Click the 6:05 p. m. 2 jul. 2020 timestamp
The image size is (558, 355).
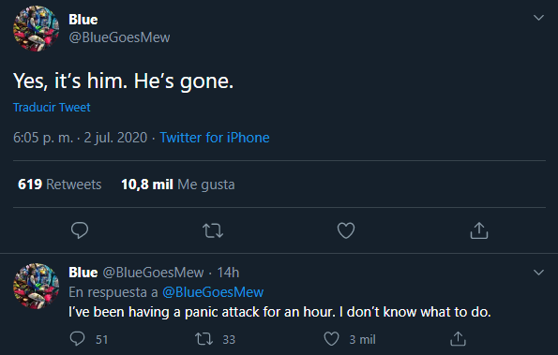pyautogui.click(x=80, y=138)
